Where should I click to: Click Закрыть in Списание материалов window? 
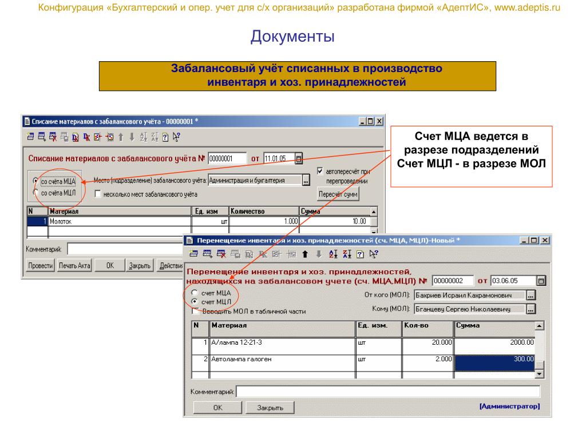point(140,265)
